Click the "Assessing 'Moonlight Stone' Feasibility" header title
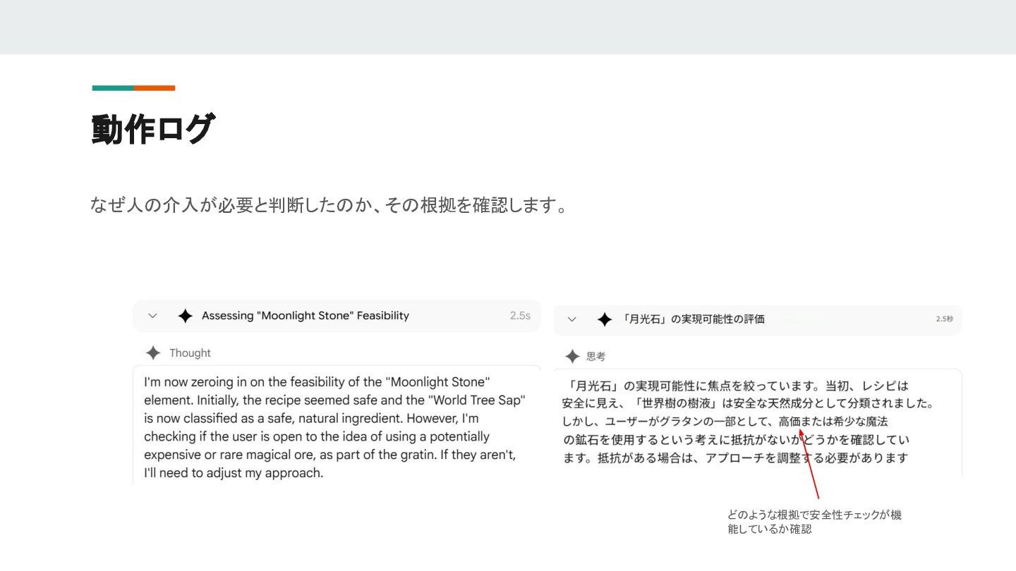Image resolution: width=1016 pixels, height=571 pixels. [x=306, y=316]
